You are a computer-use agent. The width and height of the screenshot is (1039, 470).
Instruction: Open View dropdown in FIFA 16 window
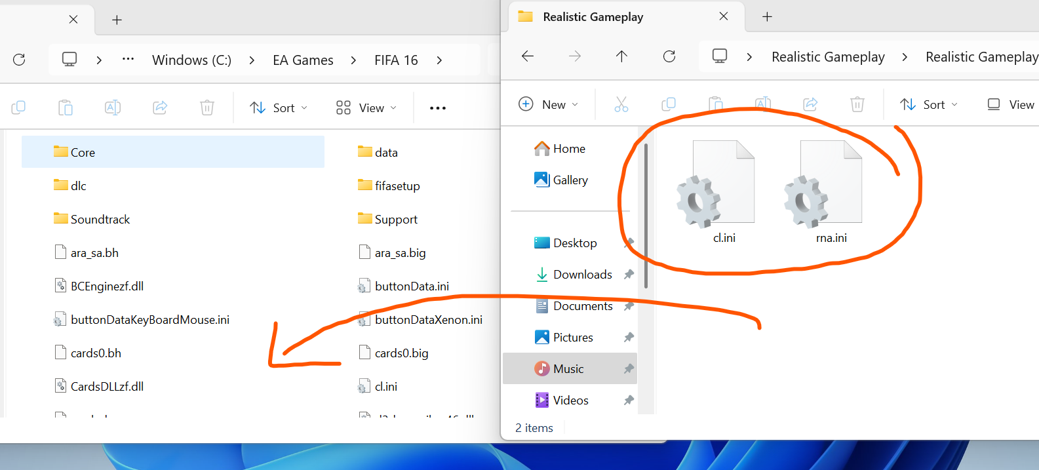tap(366, 108)
